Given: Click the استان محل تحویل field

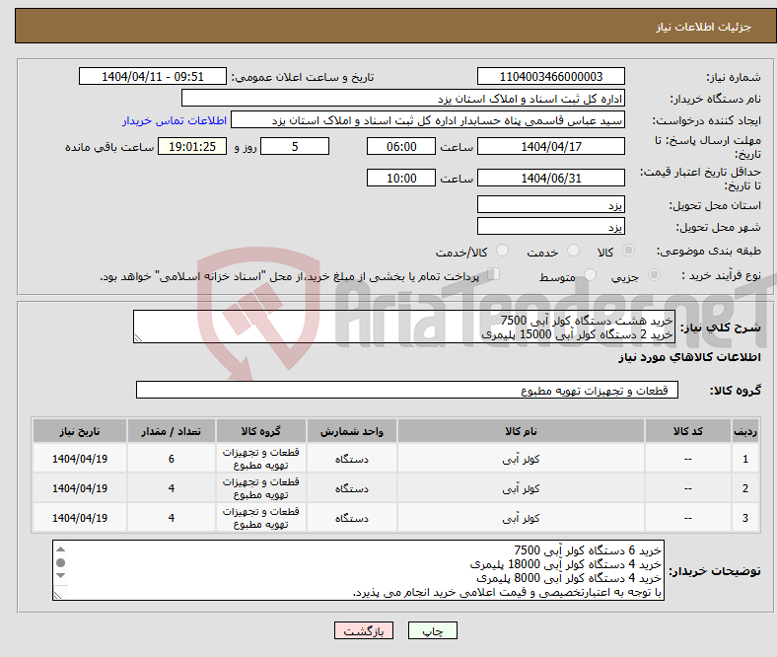Looking at the screenshot, I should tap(550, 204).
